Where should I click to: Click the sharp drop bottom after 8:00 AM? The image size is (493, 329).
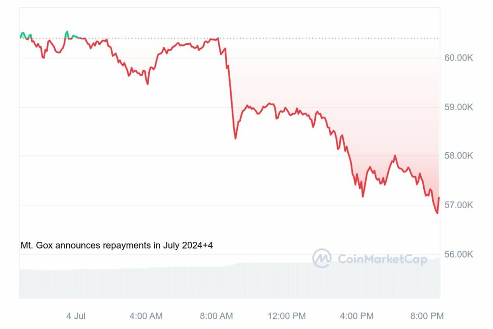pos(235,138)
